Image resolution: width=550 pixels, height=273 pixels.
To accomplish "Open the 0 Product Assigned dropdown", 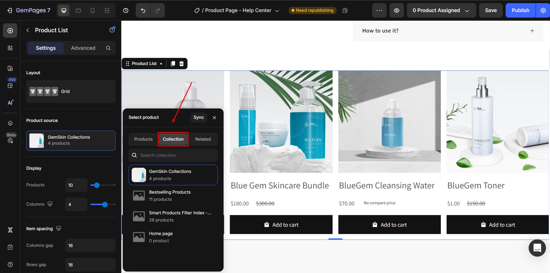I will (x=441, y=10).
